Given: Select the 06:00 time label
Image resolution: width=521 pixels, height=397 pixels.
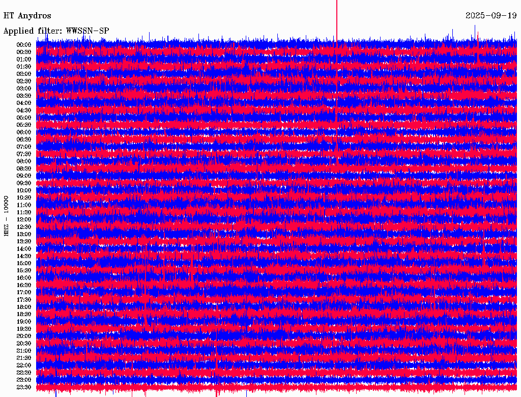Looking at the screenshot, I should coord(24,132).
